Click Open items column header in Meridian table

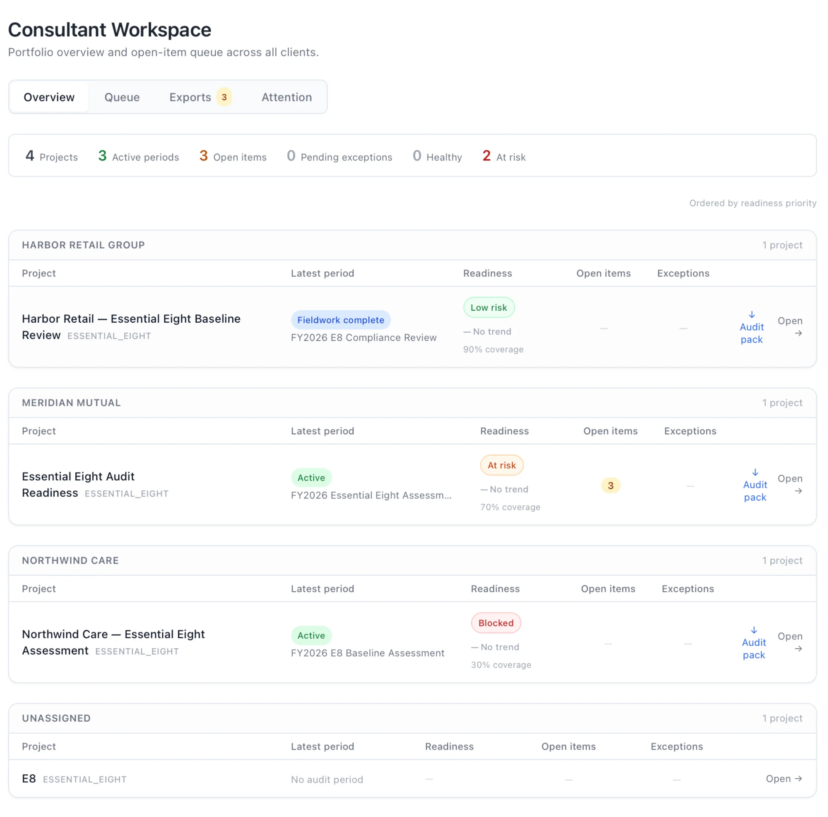pyautogui.click(x=610, y=431)
